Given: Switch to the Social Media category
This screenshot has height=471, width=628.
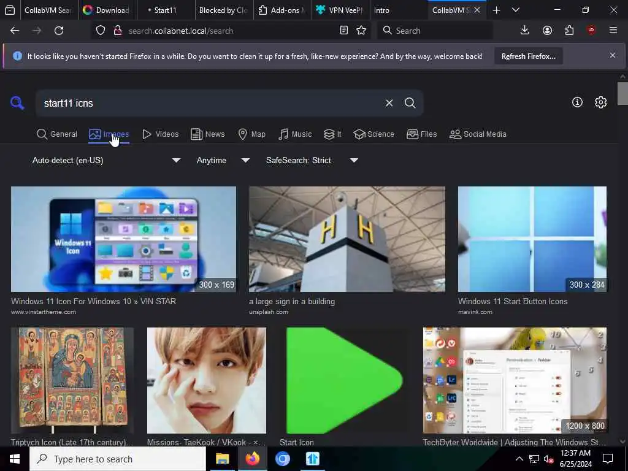Looking at the screenshot, I should (478, 134).
